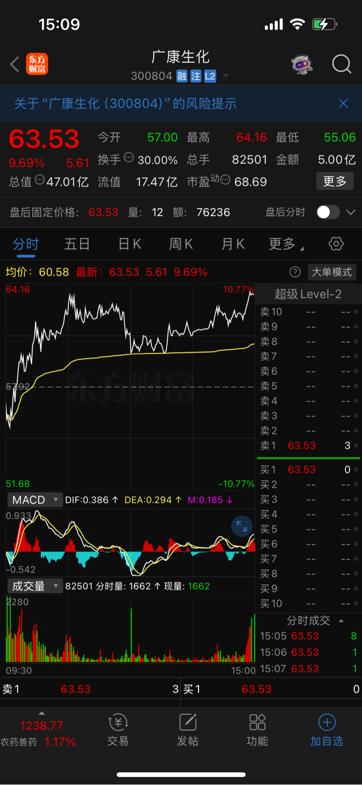The image size is (362, 785).
Task: Switch to the 周K tab
Action: [x=181, y=244]
